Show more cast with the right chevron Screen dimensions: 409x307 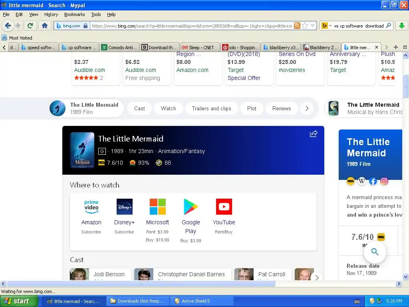click(x=317, y=277)
